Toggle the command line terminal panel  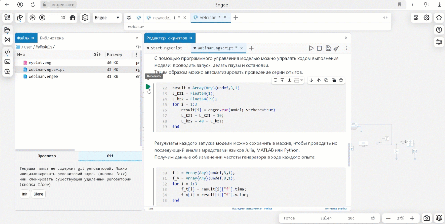pyautogui.click(x=7, y=62)
